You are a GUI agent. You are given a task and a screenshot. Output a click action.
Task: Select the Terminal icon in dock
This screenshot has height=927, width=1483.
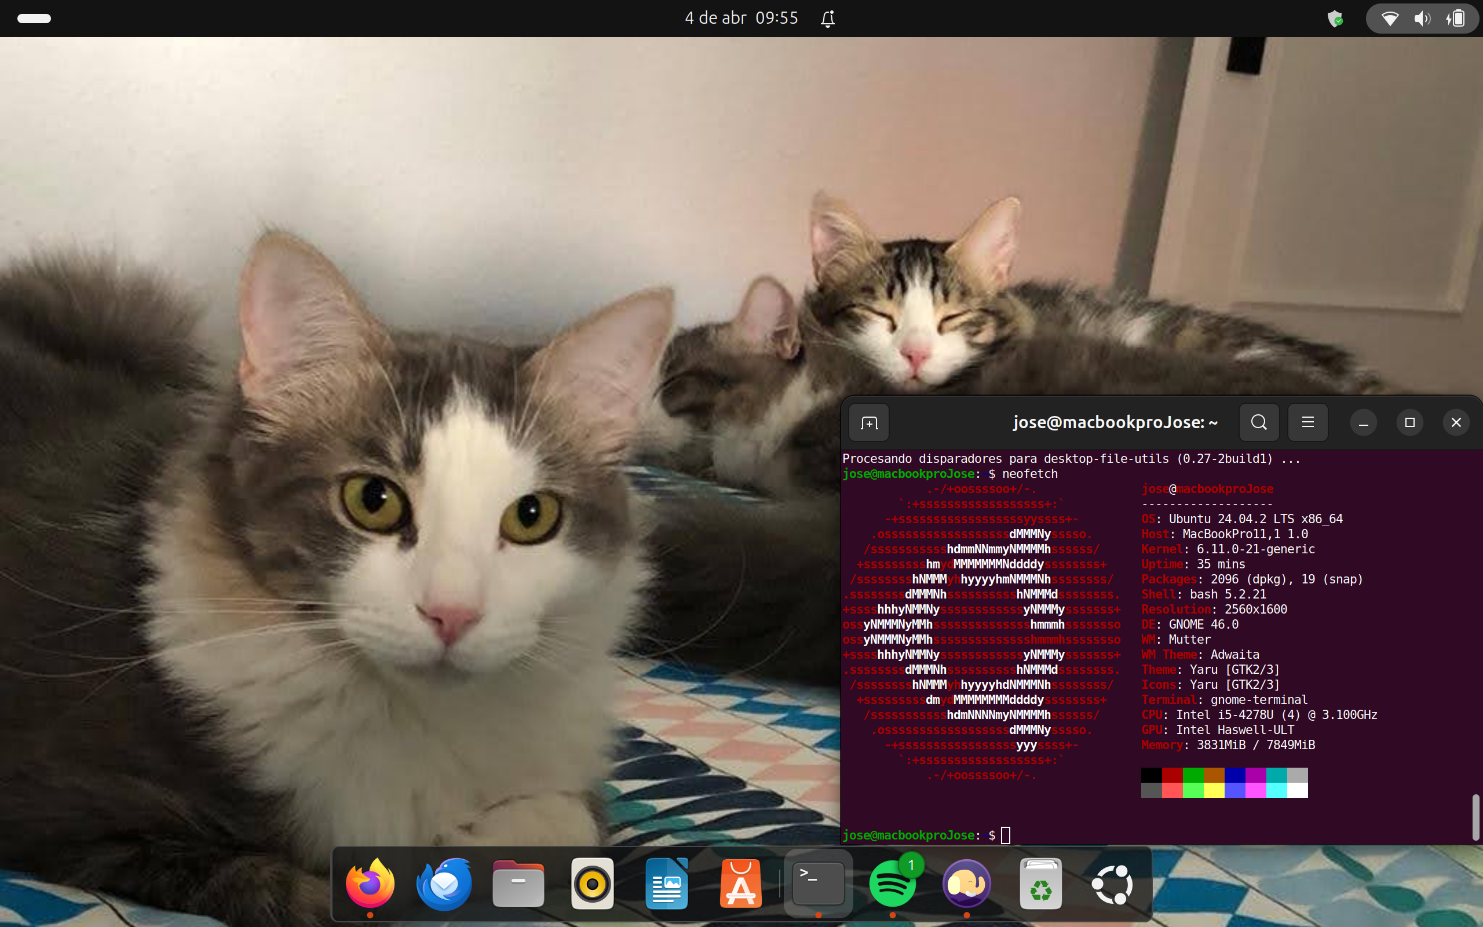819,884
